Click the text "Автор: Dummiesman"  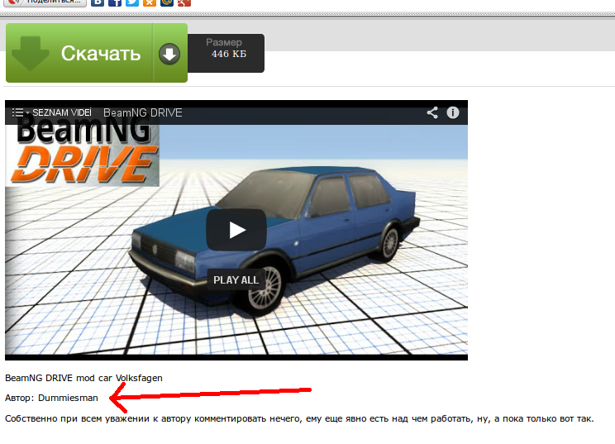point(51,398)
